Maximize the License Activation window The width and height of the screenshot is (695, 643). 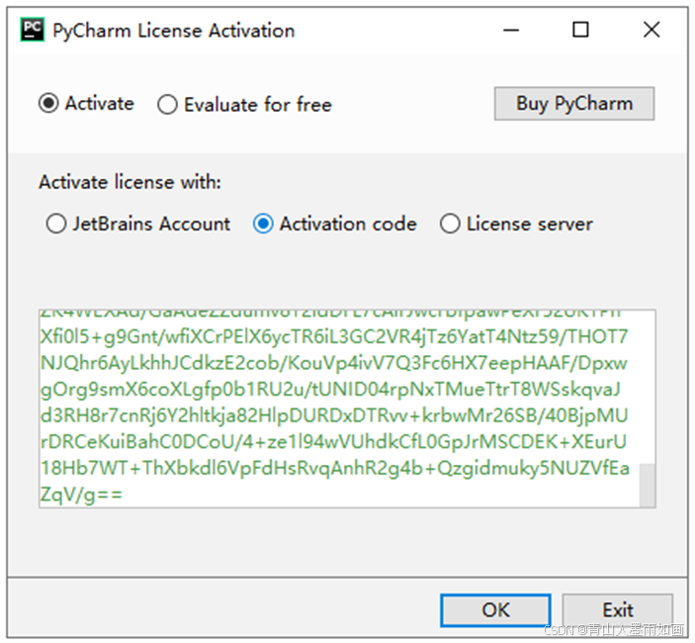tap(580, 30)
